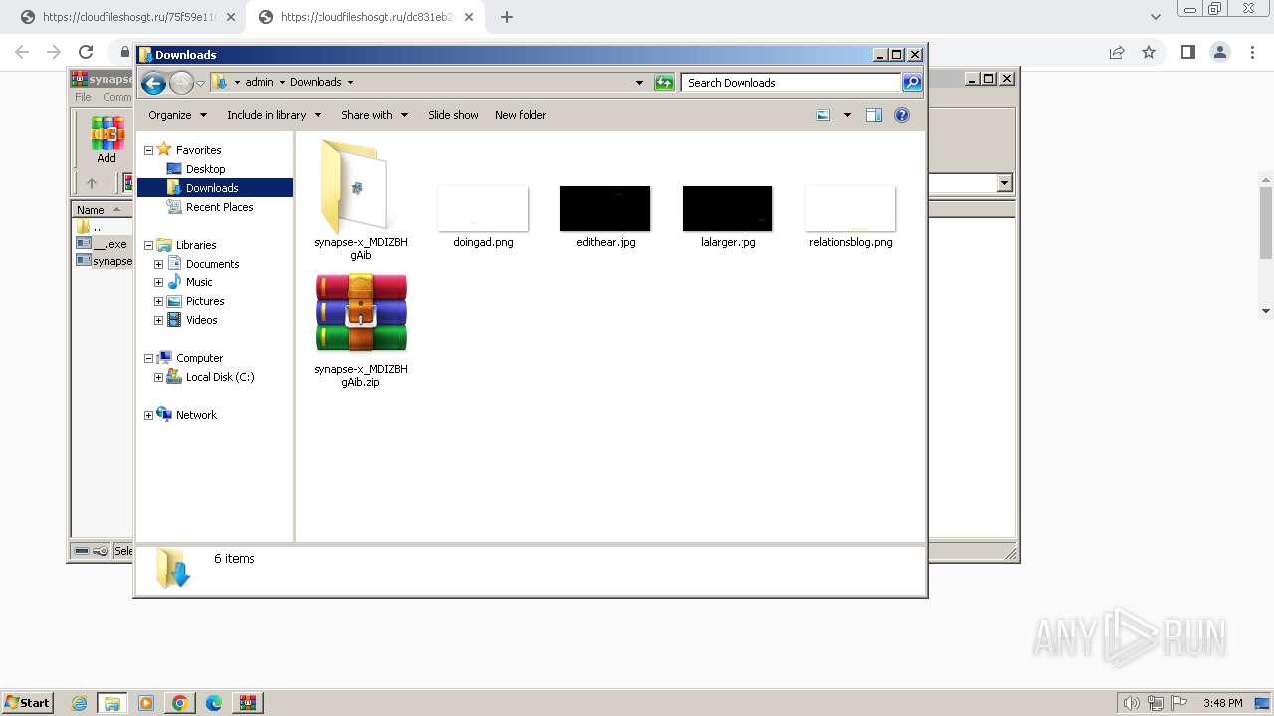Expand the Music library node

[158, 282]
